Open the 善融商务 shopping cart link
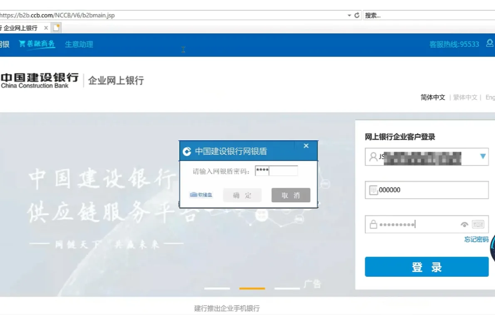Screen dimensions: 495x315 37,44
